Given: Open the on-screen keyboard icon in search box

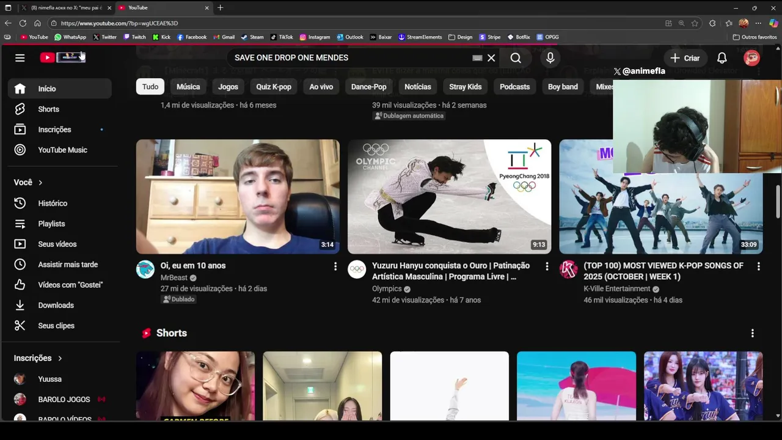Looking at the screenshot, I should coord(477,58).
